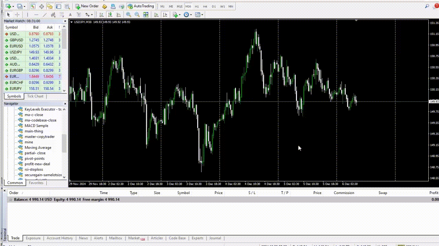Screen dimensions: 439x246
Task: Open the Indicators list icon
Action: [175, 15]
